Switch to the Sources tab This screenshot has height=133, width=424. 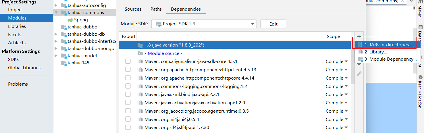click(x=133, y=9)
